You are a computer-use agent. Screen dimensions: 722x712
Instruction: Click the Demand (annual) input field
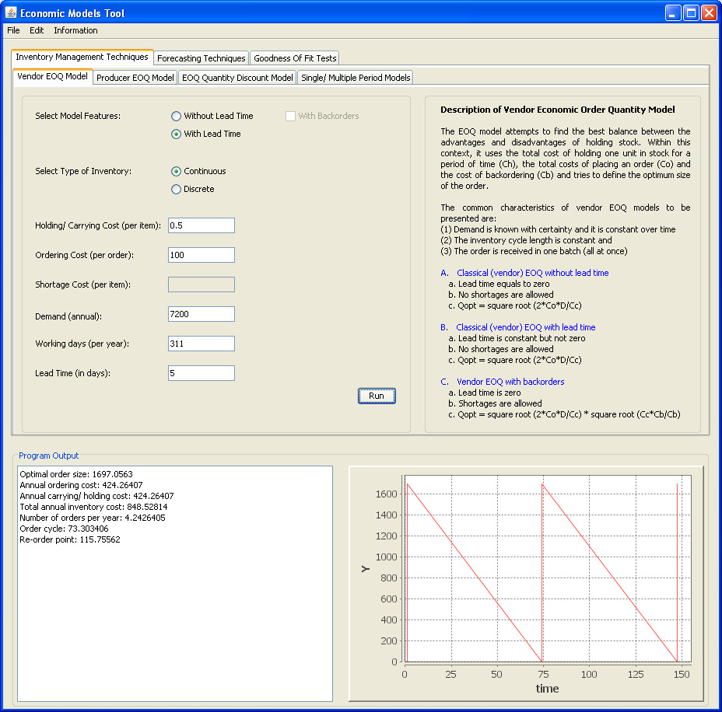[202, 314]
